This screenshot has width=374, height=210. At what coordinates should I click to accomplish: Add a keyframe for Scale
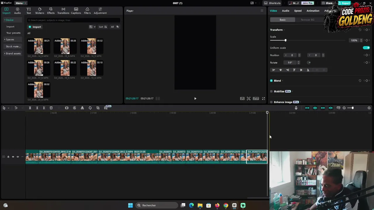tap(367, 40)
